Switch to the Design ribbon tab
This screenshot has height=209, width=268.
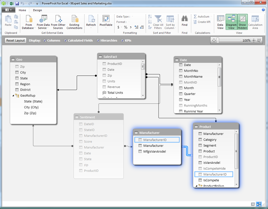point(37,10)
